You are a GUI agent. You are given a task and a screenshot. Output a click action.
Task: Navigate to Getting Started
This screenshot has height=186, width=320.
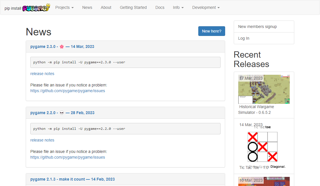(x=133, y=7)
